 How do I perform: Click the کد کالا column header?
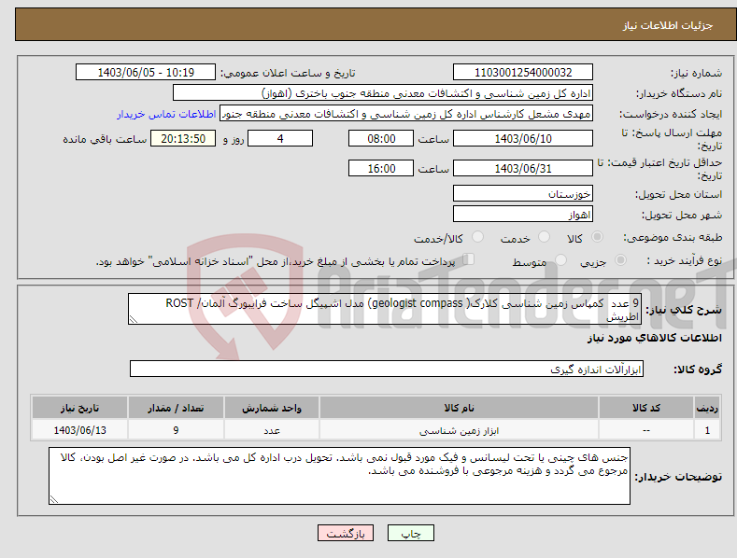(646, 408)
